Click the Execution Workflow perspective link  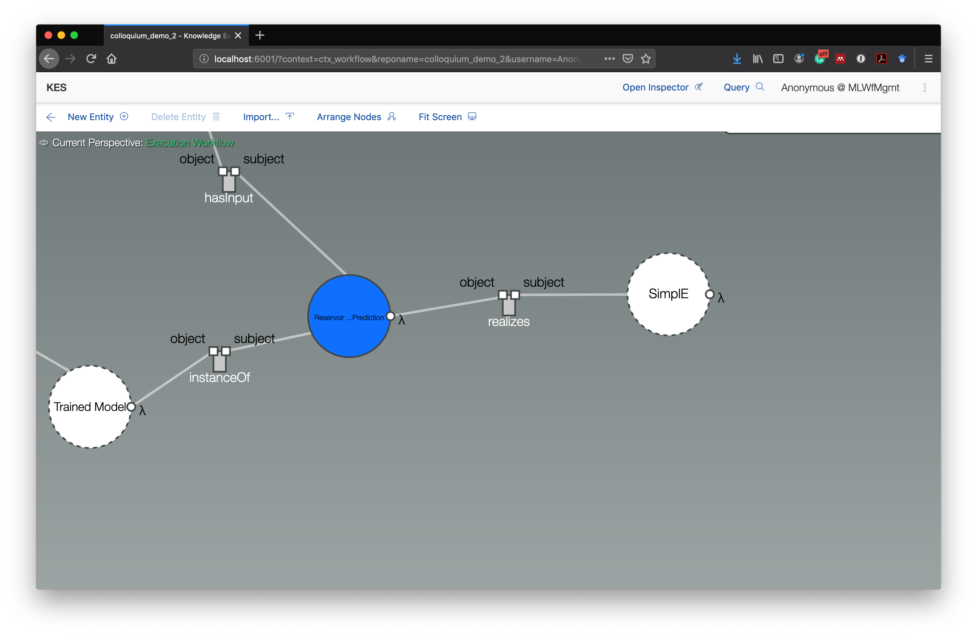point(190,143)
